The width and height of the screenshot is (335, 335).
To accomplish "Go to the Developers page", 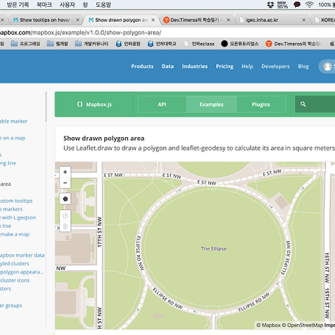I will [275, 66].
